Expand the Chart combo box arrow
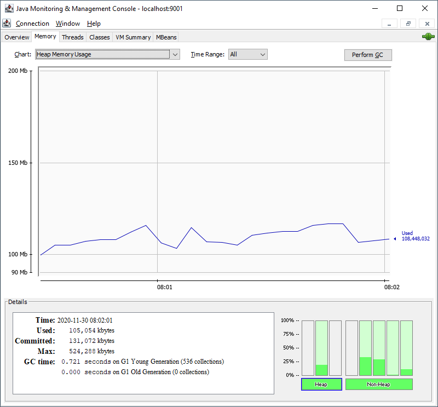This screenshot has width=438, height=407. coord(175,54)
